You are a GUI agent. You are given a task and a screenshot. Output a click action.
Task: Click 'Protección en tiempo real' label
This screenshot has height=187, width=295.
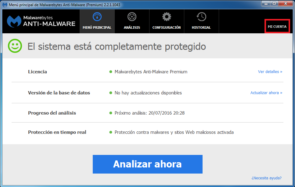tap(57, 132)
